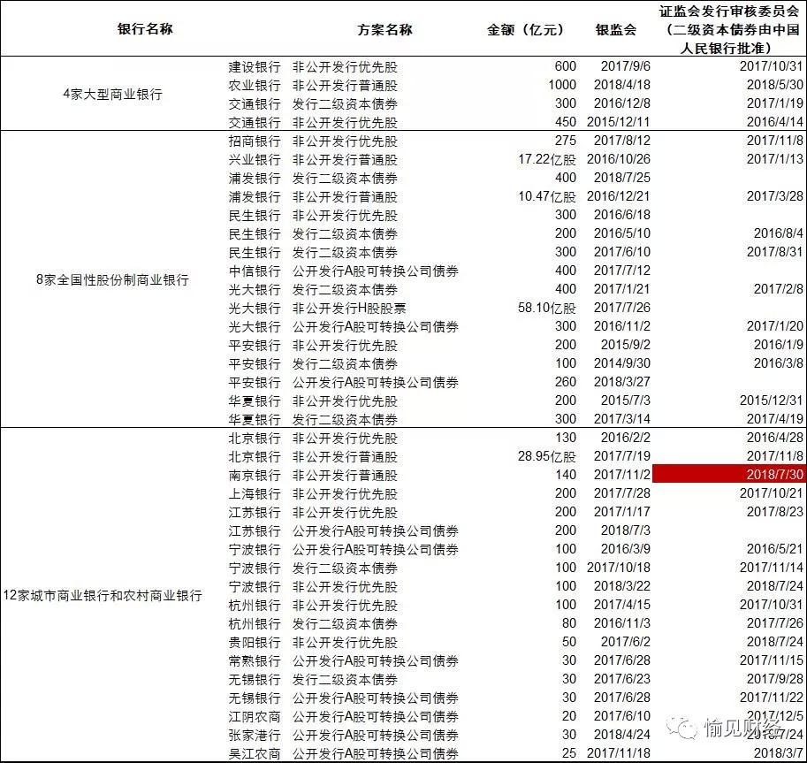Select the 10.47亿股 amount cell
The width and height of the screenshot is (807, 763).
coord(547,196)
